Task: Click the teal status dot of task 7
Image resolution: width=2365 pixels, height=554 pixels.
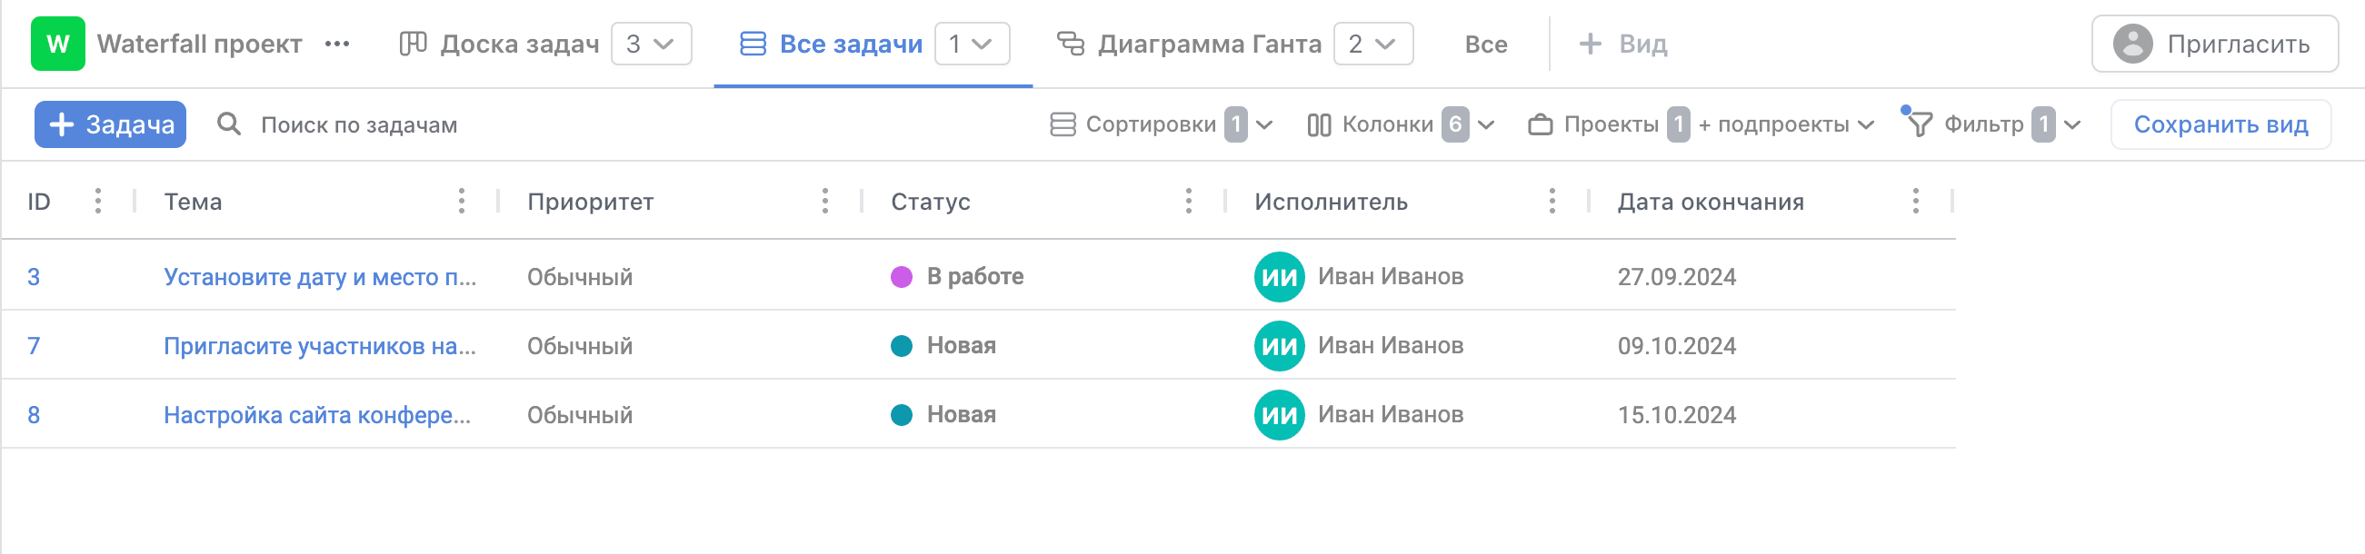Action: (x=902, y=346)
